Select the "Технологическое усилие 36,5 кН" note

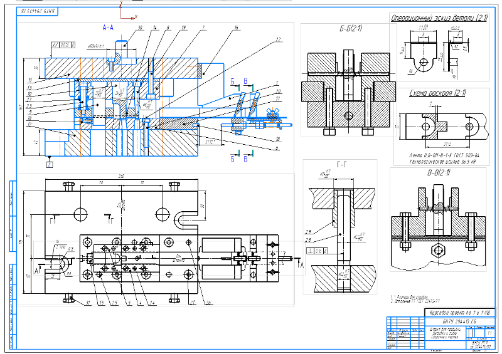coord(442,162)
